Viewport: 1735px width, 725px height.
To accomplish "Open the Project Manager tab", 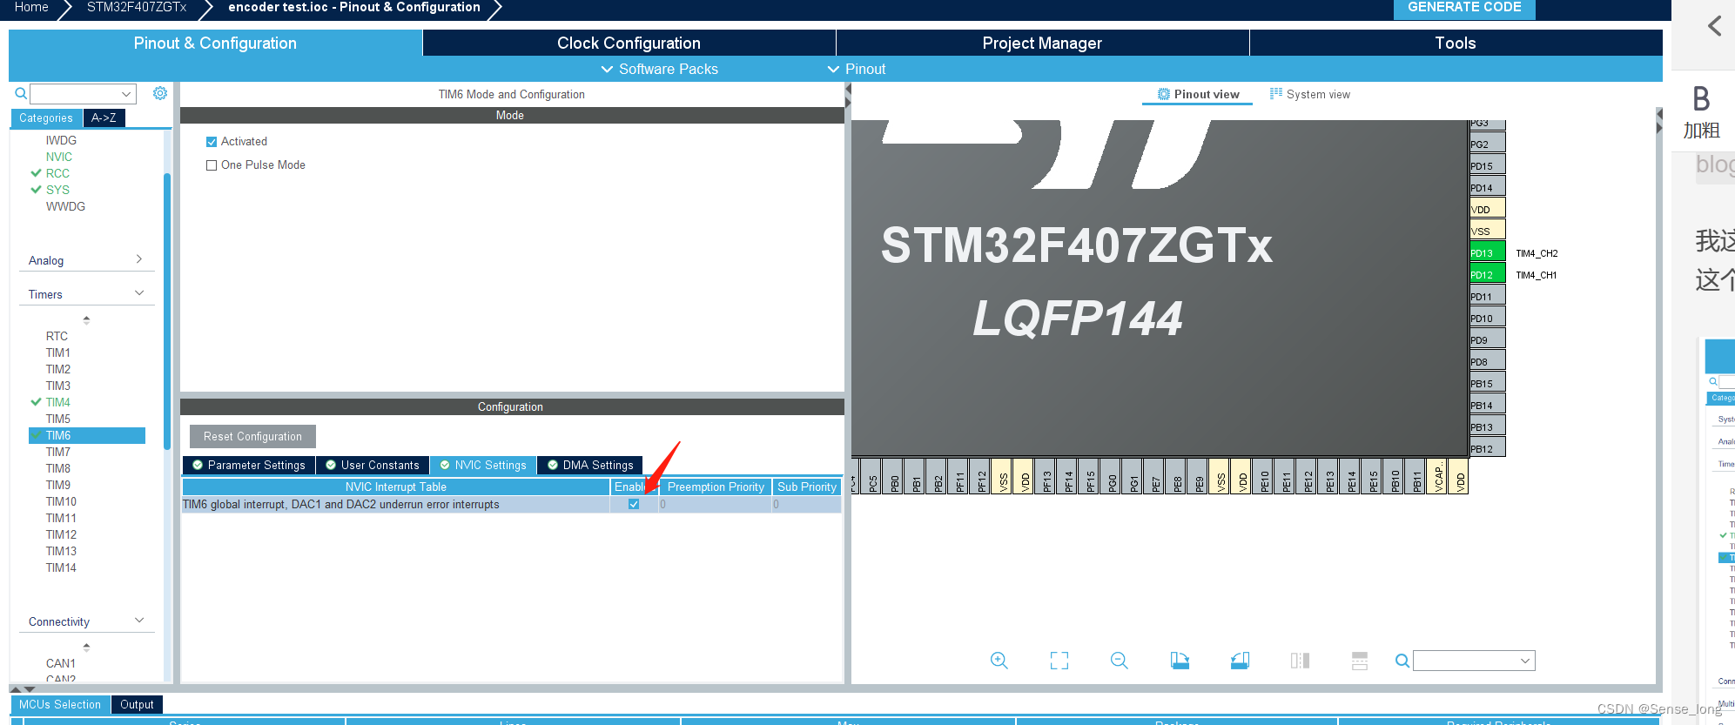I will click(1042, 43).
